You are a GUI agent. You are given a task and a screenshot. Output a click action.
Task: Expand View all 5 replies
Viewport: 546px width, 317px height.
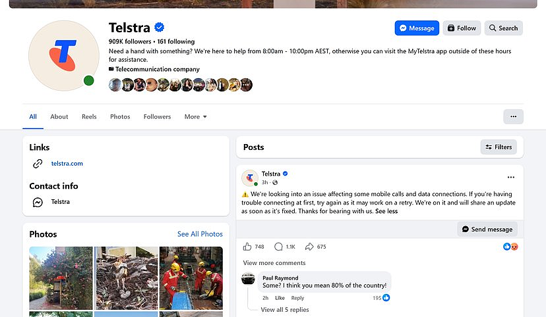284,309
